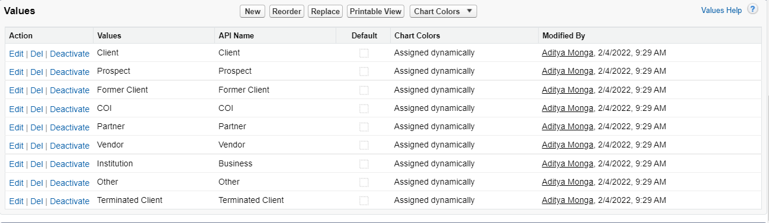Open the Reorder values button

point(287,11)
